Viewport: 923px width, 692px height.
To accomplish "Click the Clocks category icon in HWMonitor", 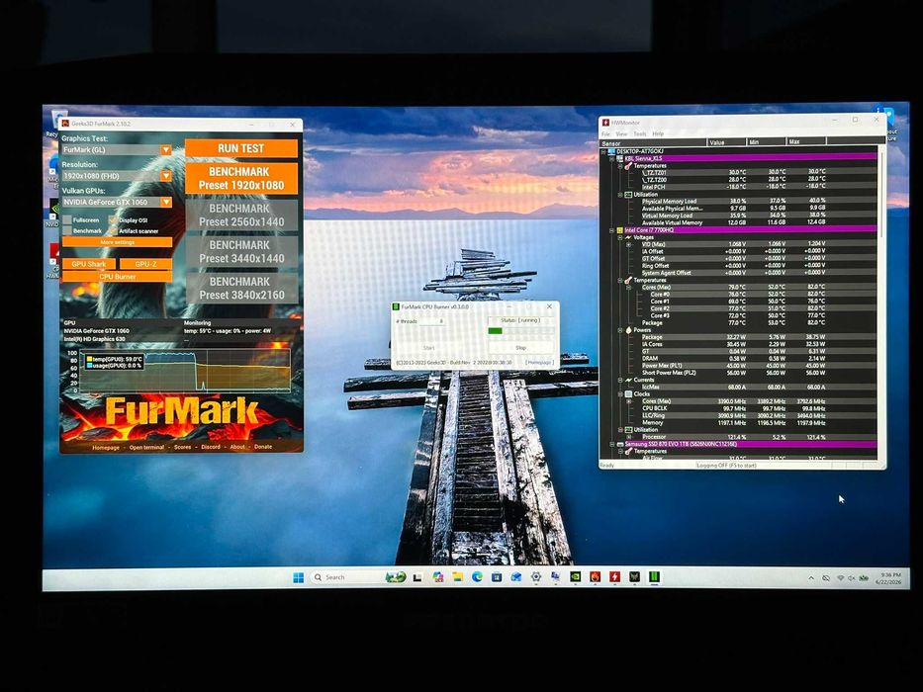I will pos(628,394).
